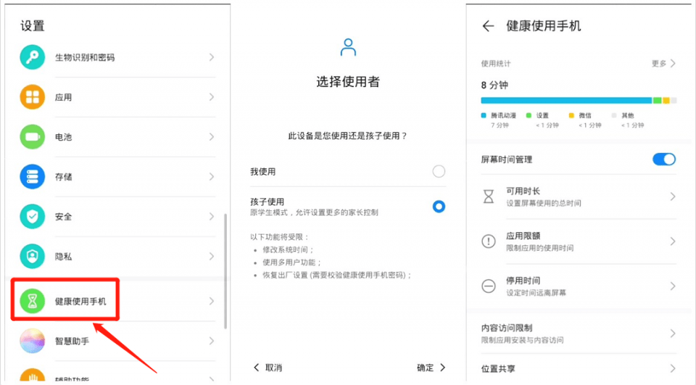Tap the green Battery icon
The image size is (696, 385).
click(33, 137)
